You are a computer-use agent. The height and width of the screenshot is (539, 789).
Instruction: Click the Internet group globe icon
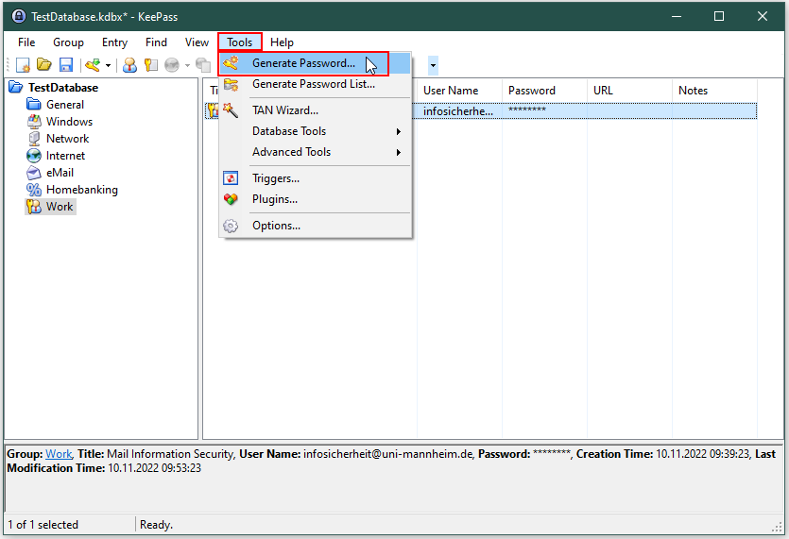[x=34, y=156]
